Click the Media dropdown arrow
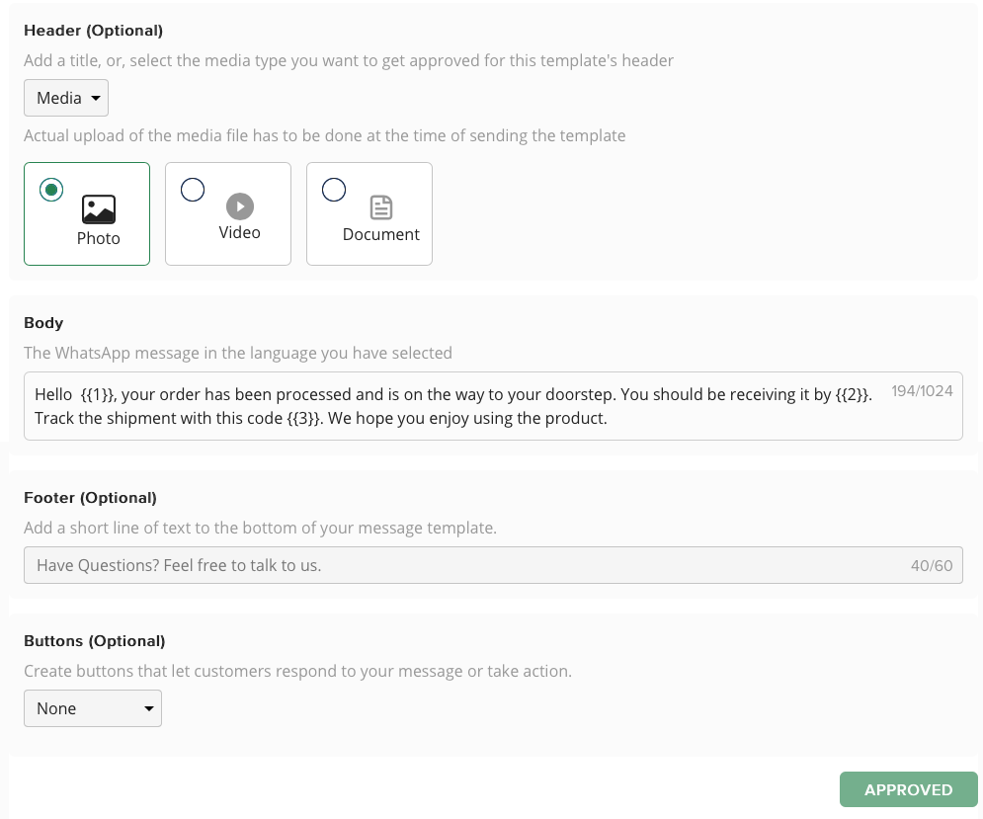This screenshot has width=983, height=819. click(95, 98)
